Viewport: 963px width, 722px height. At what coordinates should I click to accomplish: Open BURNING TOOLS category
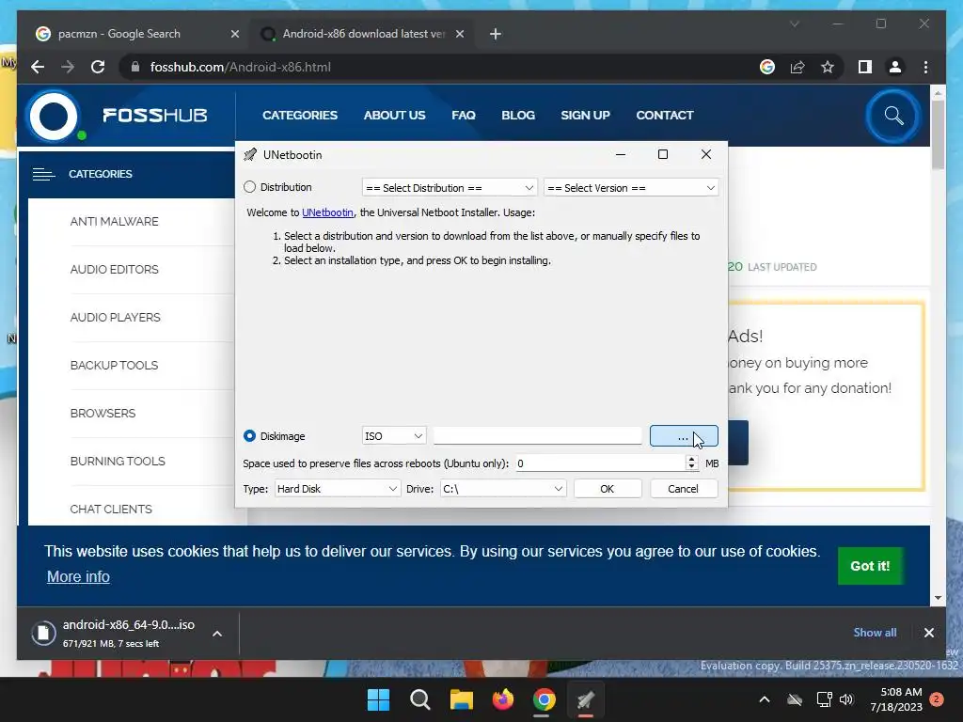(118, 461)
